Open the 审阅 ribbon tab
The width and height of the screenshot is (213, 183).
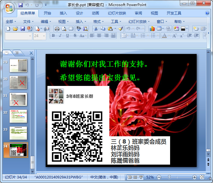(x=138, y=13)
